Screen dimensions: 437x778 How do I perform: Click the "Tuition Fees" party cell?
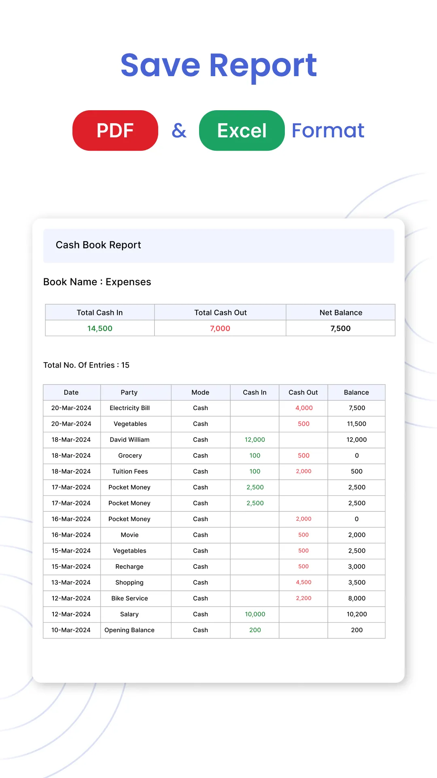click(136, 471)
